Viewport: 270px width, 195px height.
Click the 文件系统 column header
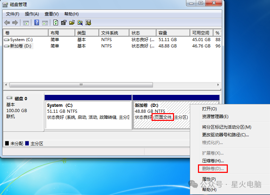coord(110,33)
